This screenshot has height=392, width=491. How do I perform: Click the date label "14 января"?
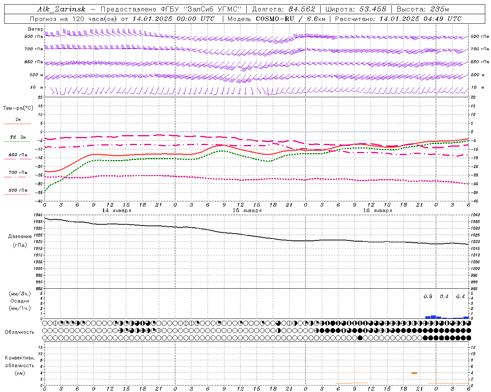pos(117,211)
